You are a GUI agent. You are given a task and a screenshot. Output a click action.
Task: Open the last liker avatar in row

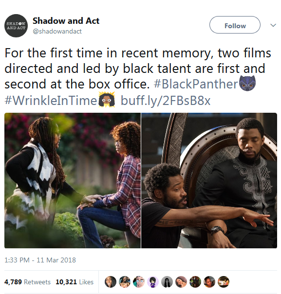click(224, 282)
